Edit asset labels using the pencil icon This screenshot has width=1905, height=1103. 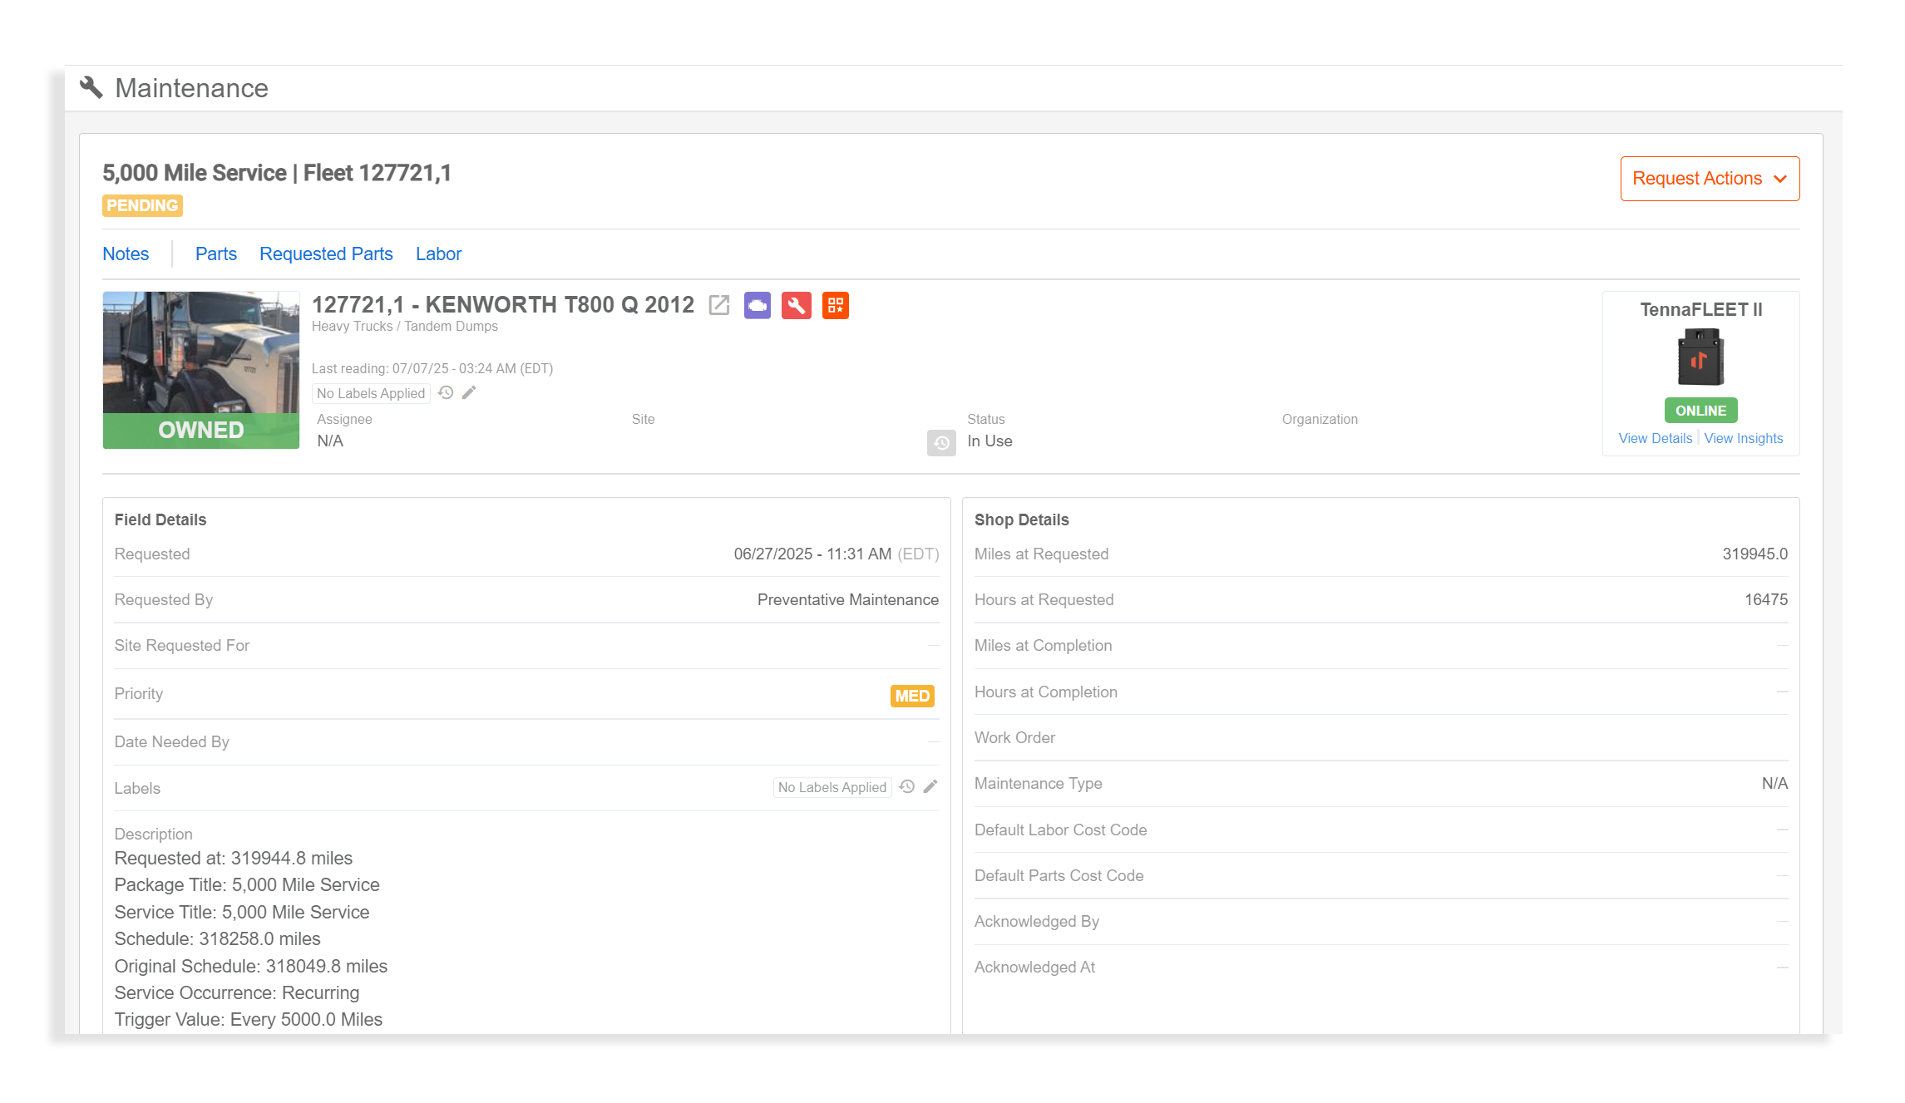tap(468, 392)
